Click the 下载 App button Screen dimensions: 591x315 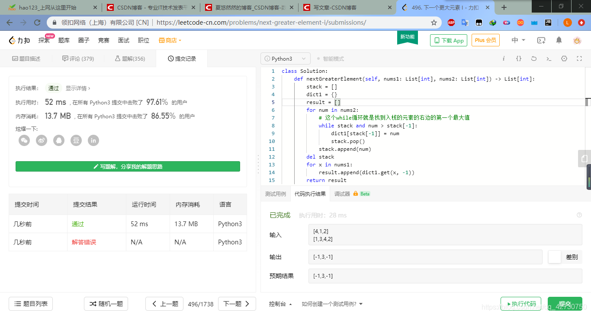448,40
